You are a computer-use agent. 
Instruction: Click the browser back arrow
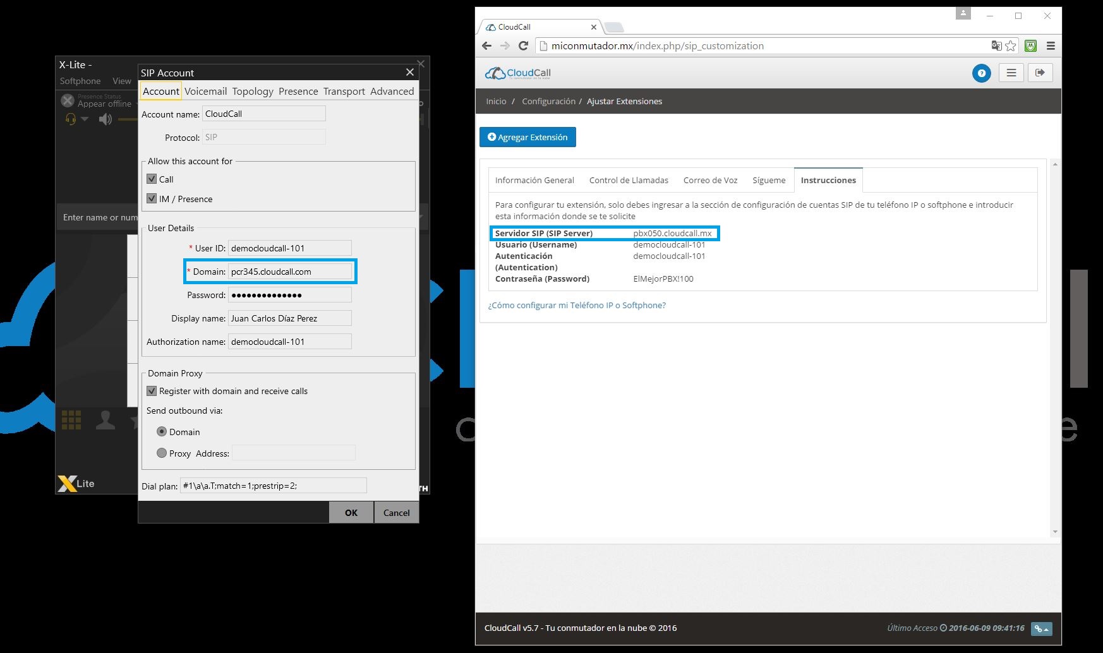[x=486, y=45]
